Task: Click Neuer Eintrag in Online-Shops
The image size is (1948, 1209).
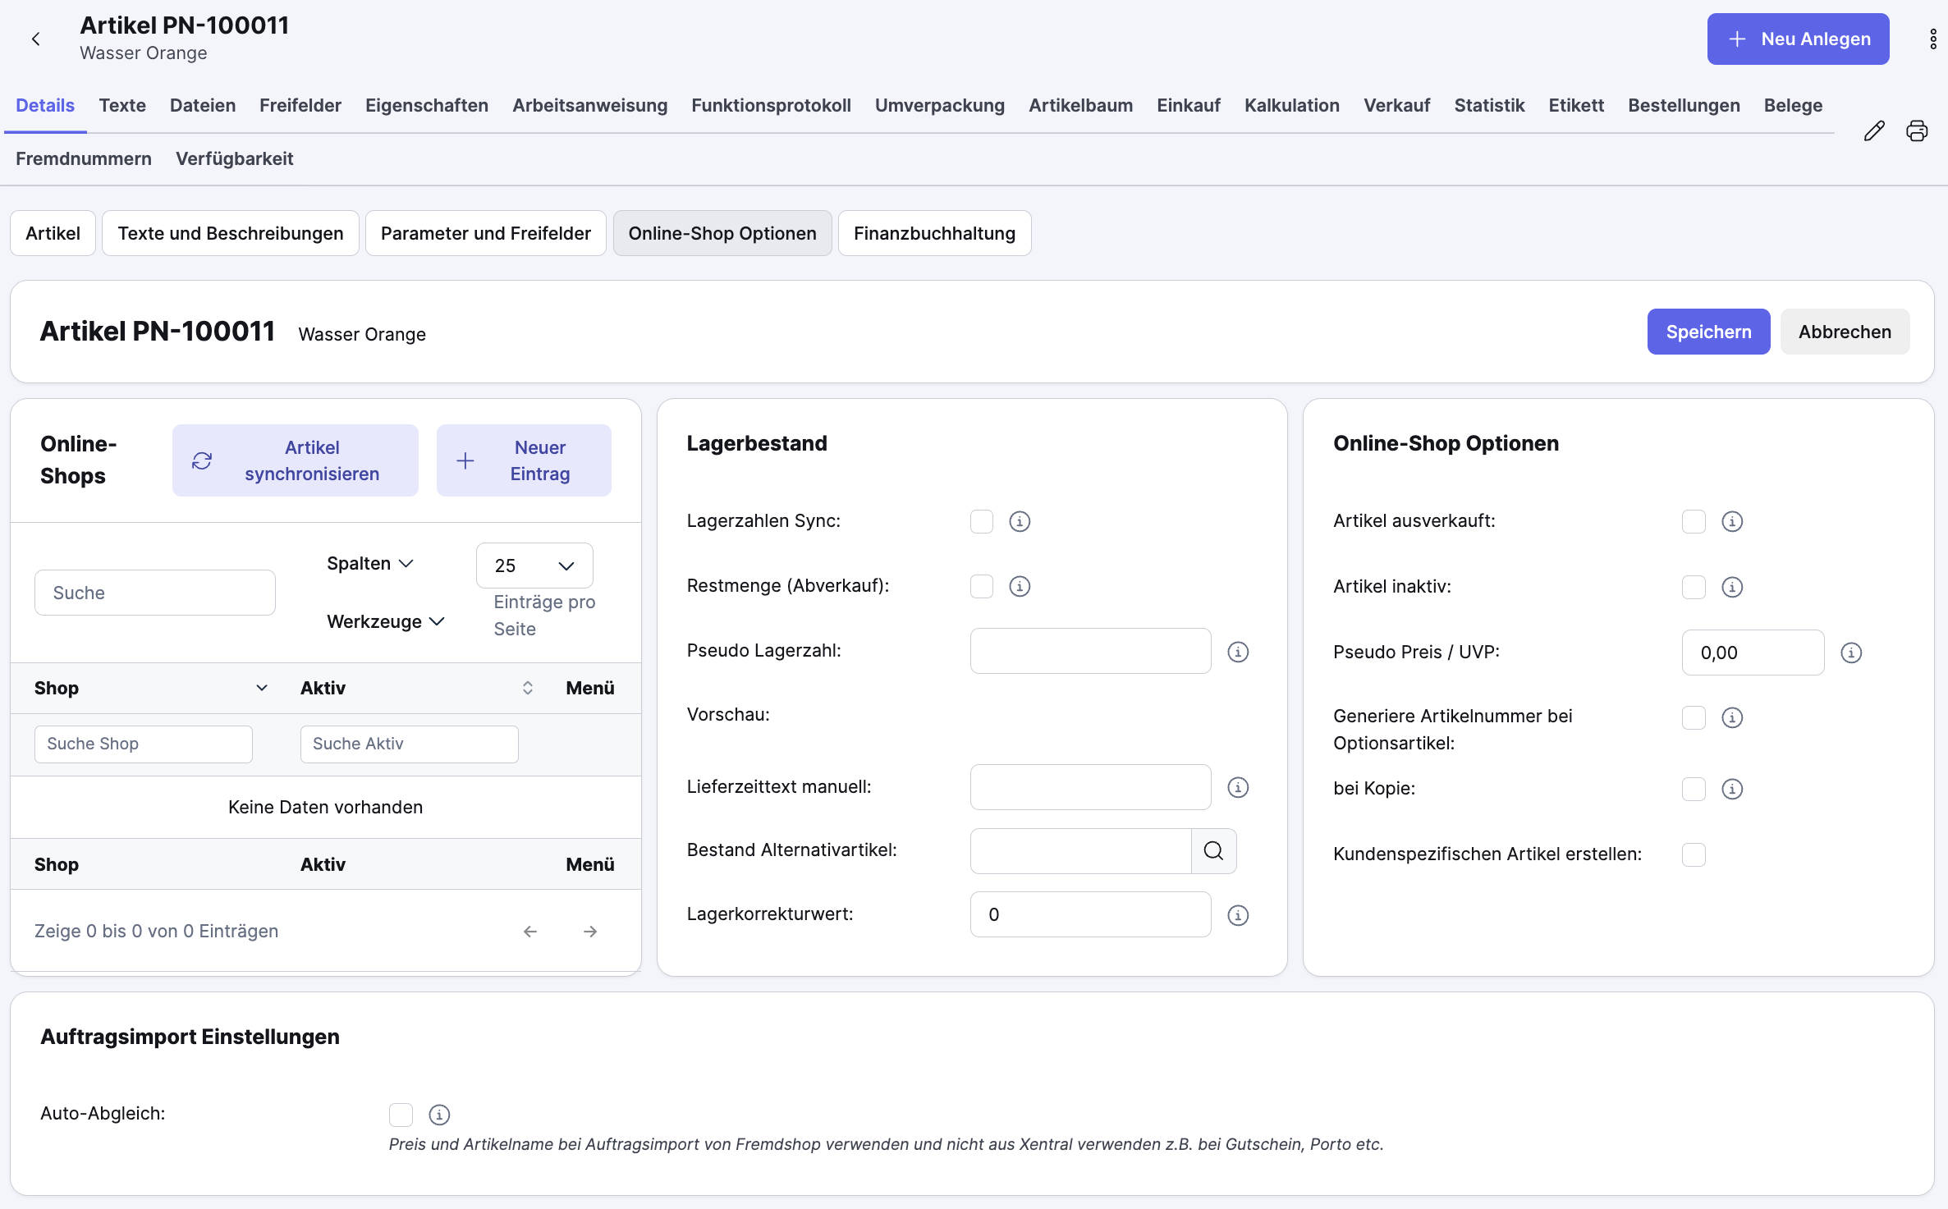Action: (524, 460)
